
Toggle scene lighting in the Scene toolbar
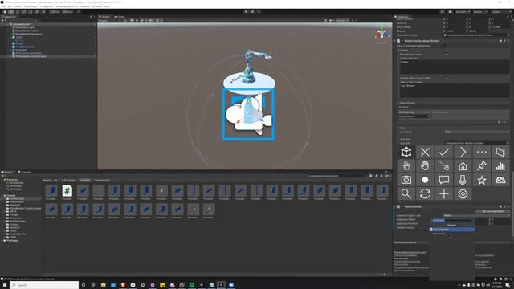tap(132, 20)
